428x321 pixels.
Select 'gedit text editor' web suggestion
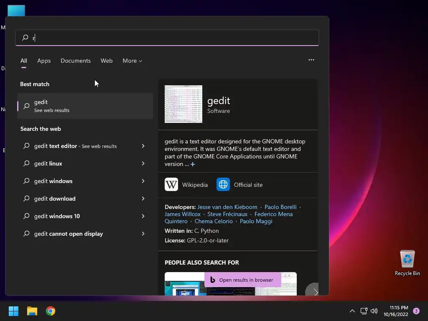point(75,146)
